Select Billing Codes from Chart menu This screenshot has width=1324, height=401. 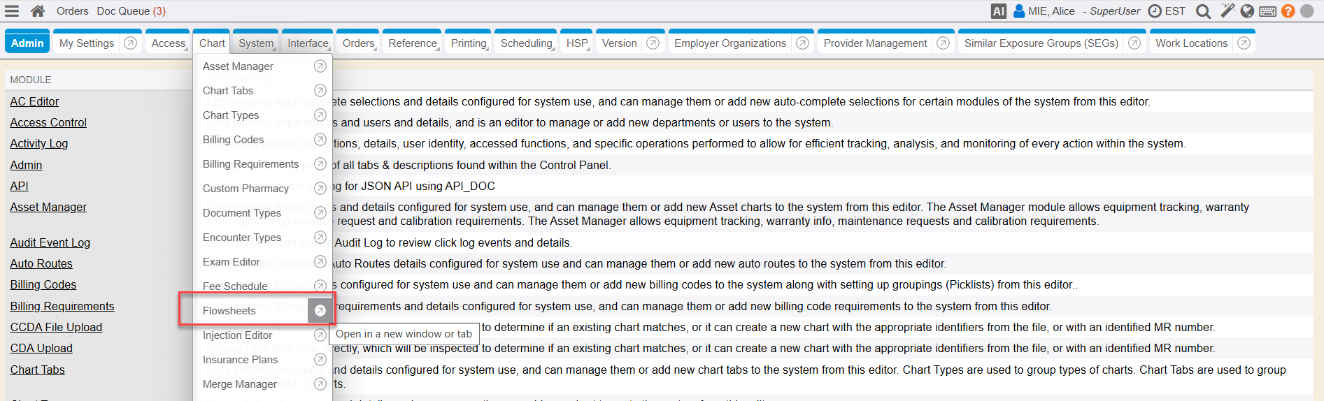point(233,140)
